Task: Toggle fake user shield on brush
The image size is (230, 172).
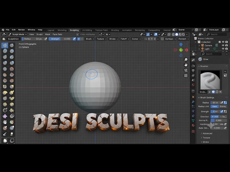Action: point(213,92)
